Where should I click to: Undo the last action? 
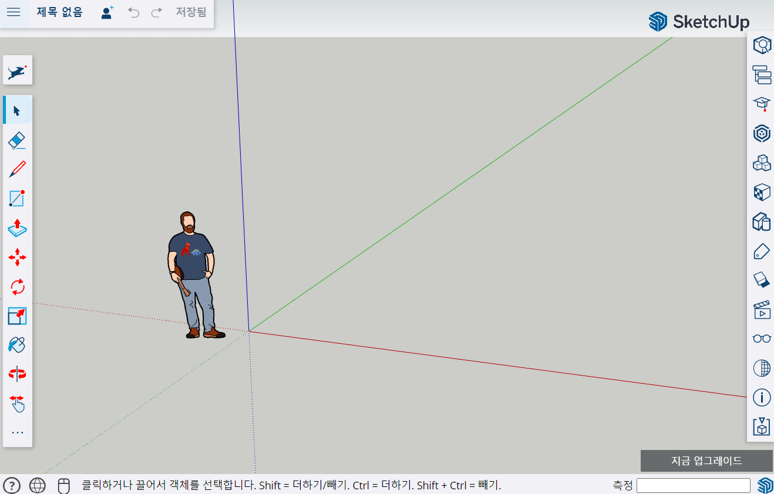[133, 12]
